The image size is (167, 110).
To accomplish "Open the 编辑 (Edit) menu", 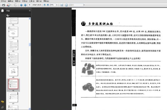I will click(x=11, y=1).
